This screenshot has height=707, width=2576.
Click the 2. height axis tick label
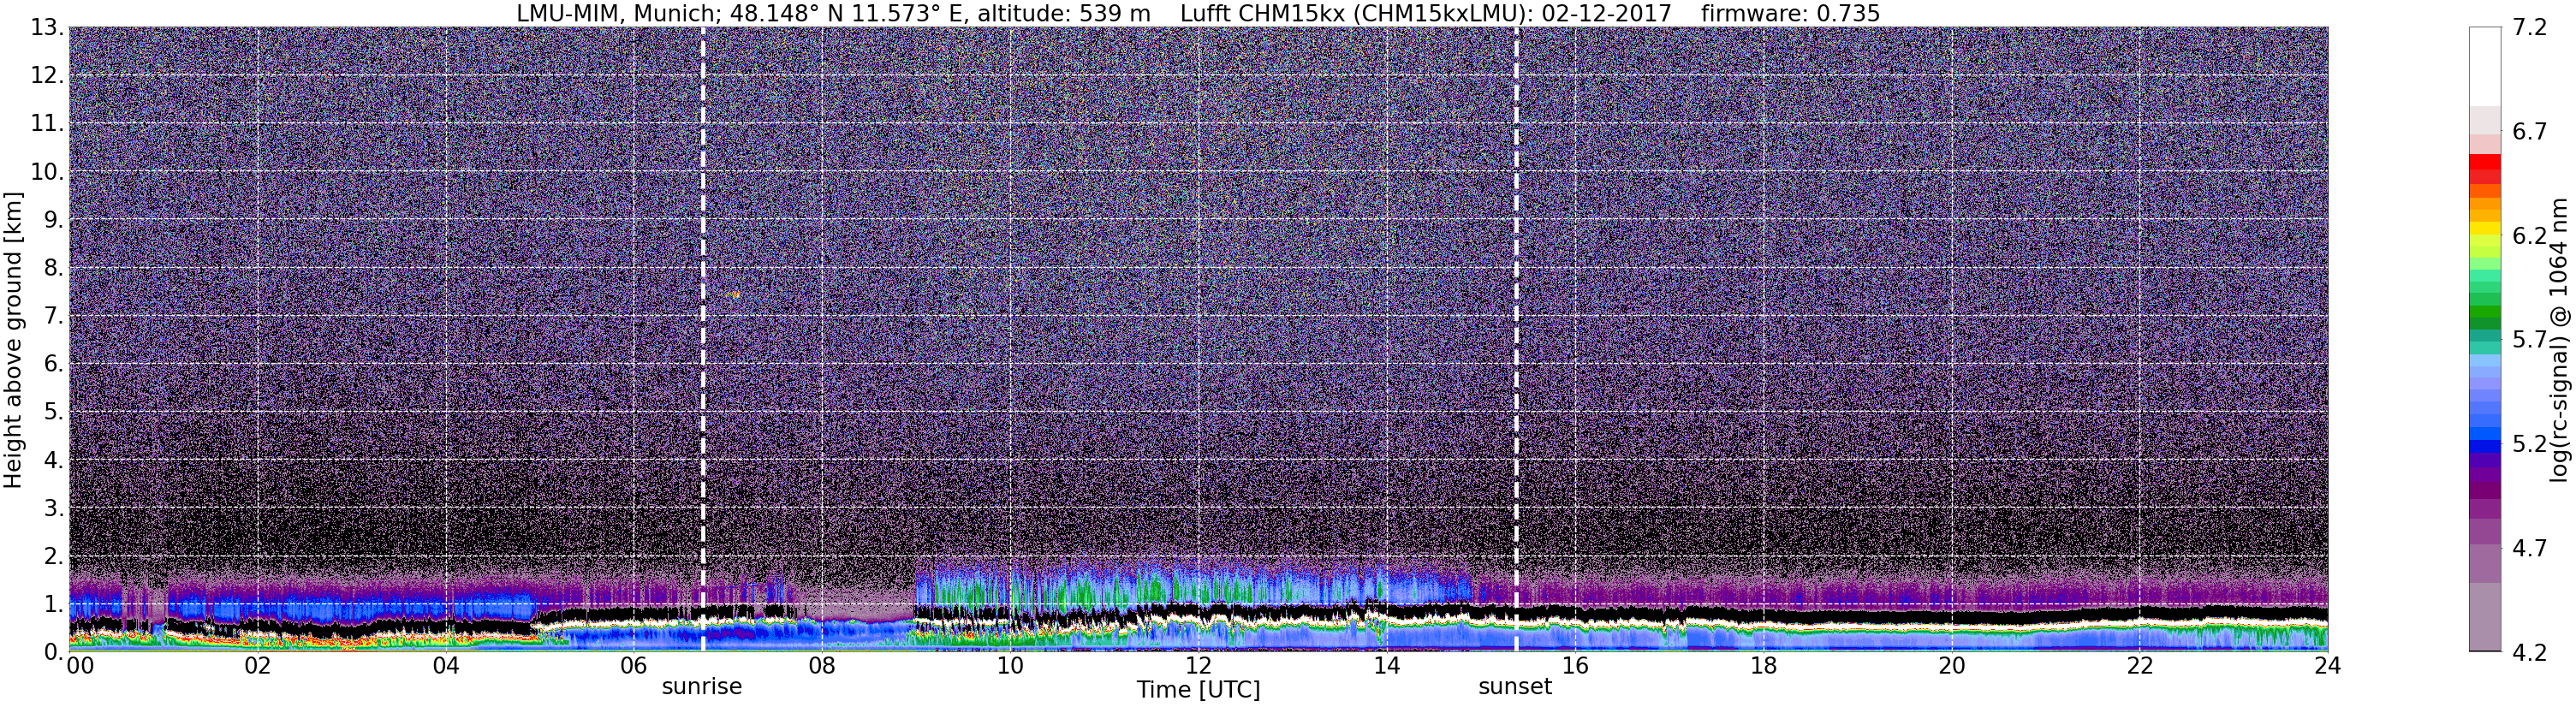coord(52,556)
